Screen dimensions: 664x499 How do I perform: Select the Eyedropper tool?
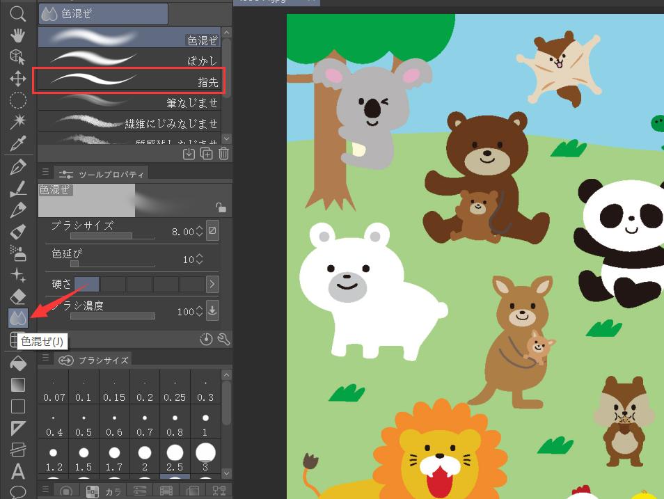(18, 143)
